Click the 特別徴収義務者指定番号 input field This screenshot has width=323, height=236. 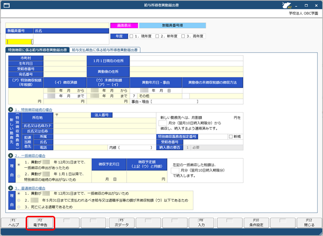(213, 137)
